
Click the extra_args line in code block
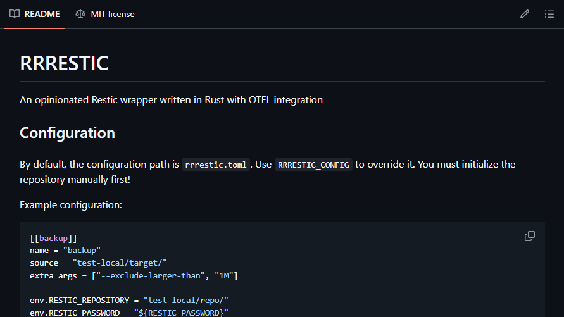133,275
